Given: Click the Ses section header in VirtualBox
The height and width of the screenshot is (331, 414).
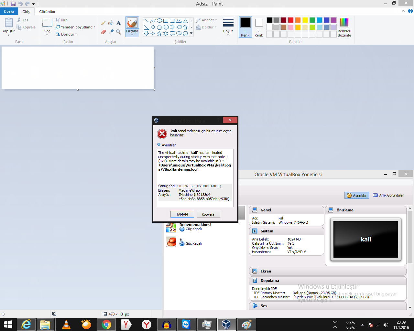Looking at the screenshot, I should click(x=328, y=306).
